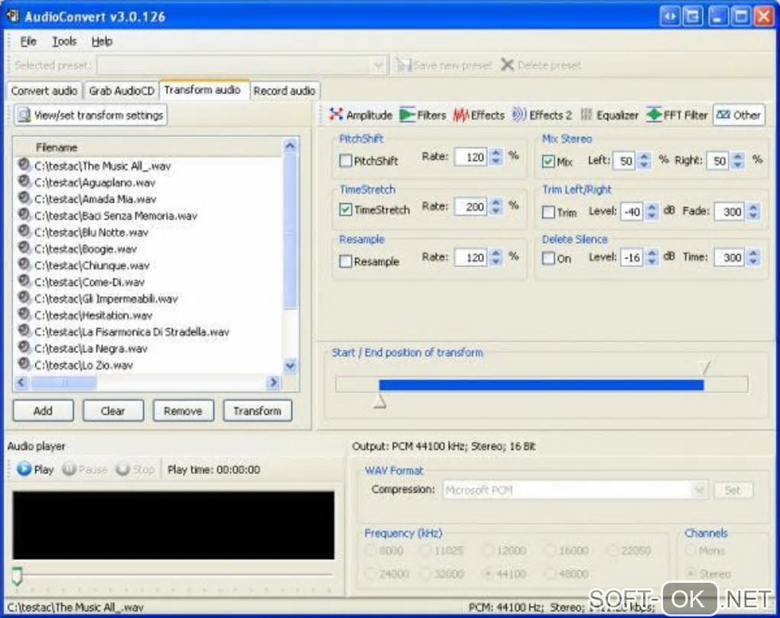Image resolution: width=780 pixels, height=618 pixels.
Task: Adjust the Delete Silence Level spinner
Action: (x=652, y=257)
